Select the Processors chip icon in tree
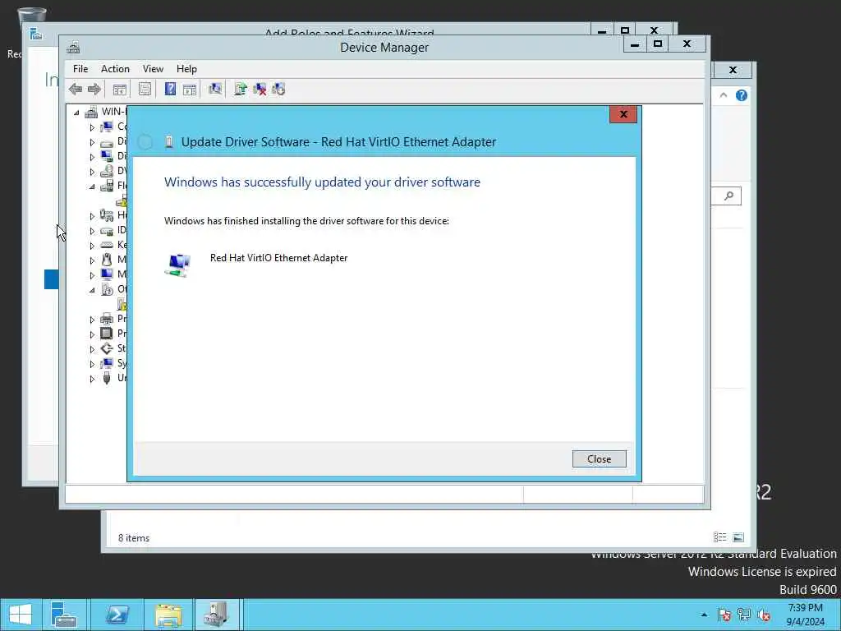The height and width of the screenshot is (631, 841). (107, 334)
